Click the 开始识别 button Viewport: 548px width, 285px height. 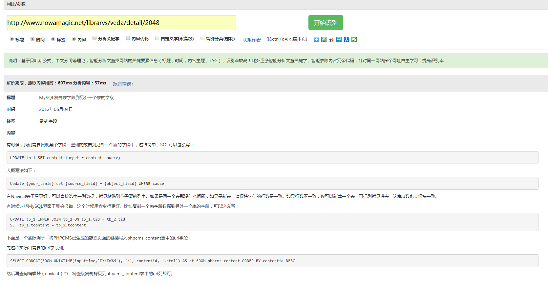coord(326,23)
